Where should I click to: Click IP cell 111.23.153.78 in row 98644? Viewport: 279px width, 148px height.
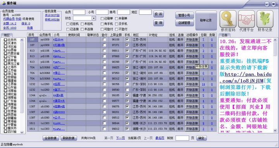coord(158,123)
